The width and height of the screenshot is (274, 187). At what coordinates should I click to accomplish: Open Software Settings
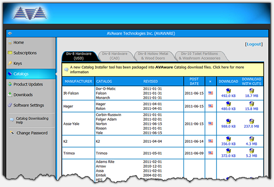[28, 105]
